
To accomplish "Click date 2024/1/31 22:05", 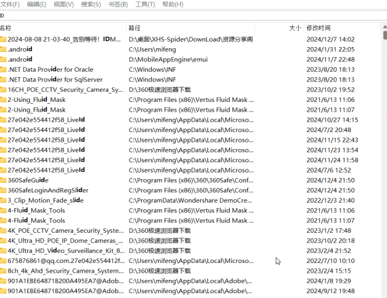I will (x=331, y=49).
